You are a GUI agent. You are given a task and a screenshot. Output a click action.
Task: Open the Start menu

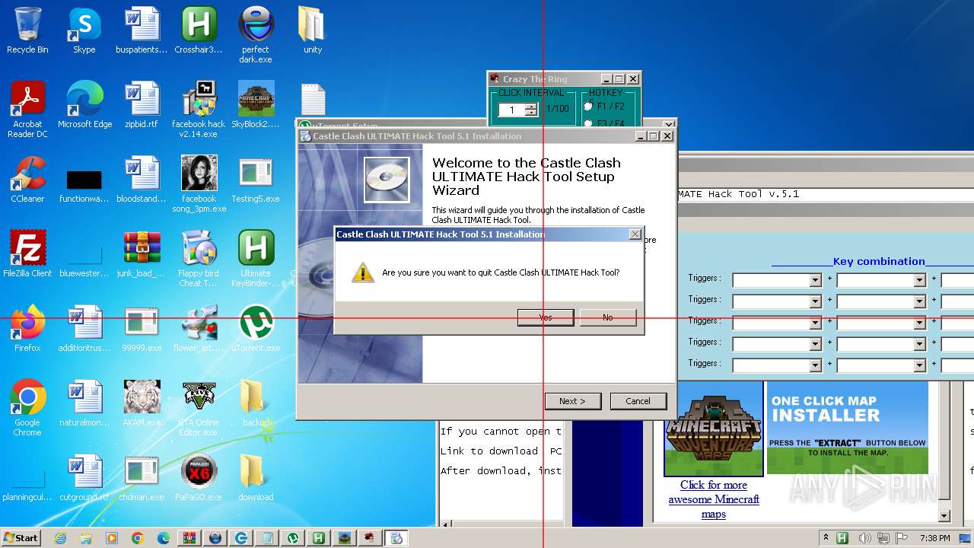click(x=21, y=537)
